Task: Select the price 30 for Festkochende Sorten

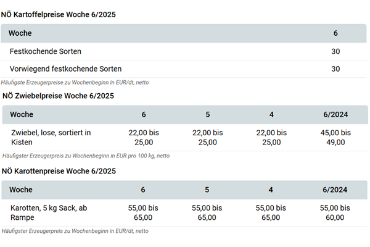Action: [x=335, y=51]
